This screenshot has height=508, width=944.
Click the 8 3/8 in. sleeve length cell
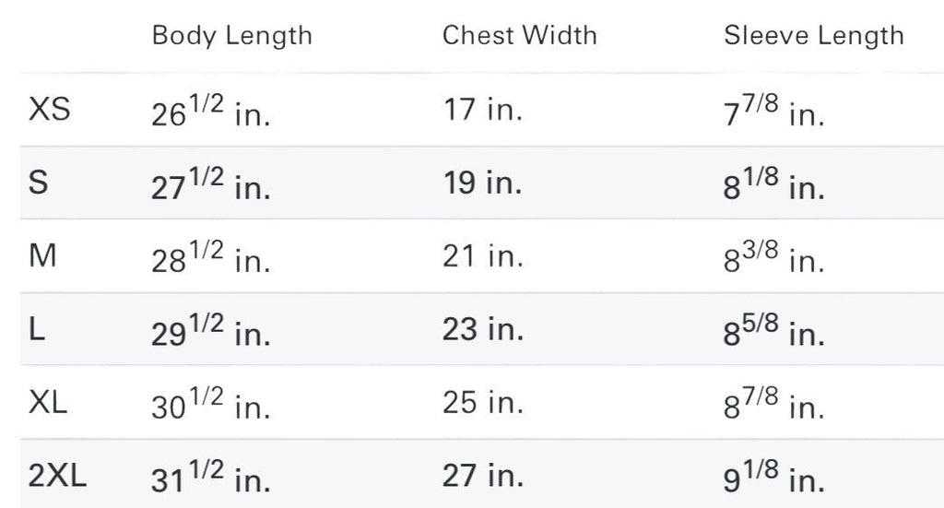[774, 260]
